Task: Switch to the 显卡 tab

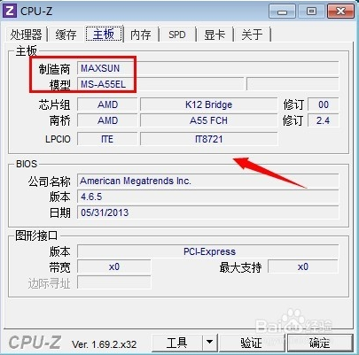Action: [x=215, y=35]
